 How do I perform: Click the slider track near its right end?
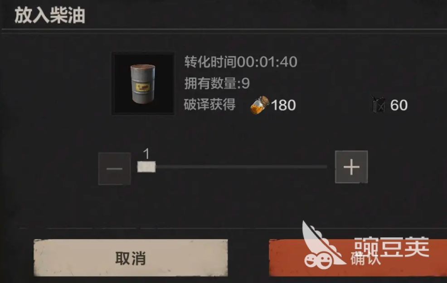[319, 167]
